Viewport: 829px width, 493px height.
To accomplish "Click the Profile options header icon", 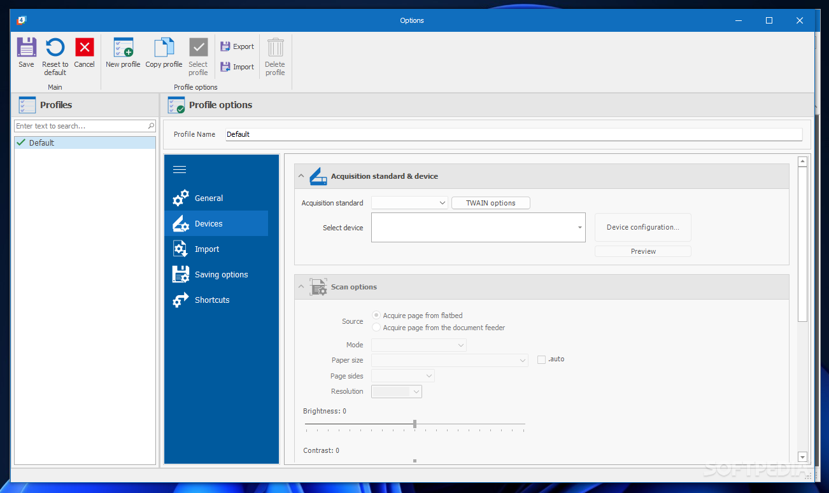I will [x=176, y=105].
